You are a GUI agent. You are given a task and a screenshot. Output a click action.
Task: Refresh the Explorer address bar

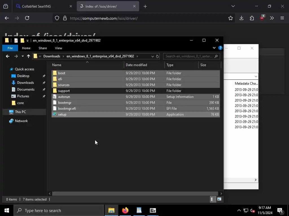(x=157, y=56)
